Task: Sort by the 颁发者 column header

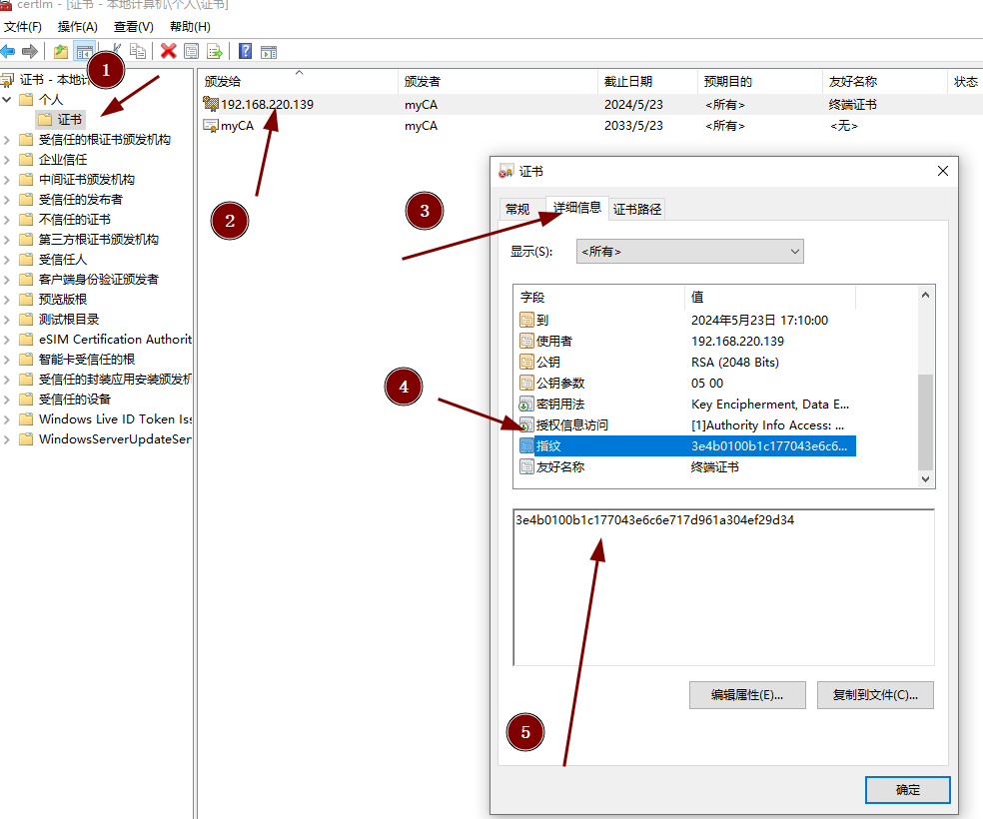Action: [497, 82]
